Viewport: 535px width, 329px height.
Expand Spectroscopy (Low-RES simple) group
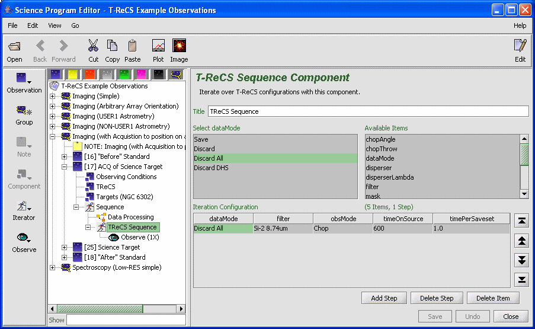53,267
